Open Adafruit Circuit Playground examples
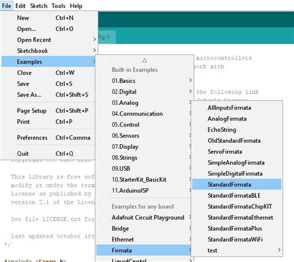Viewport: 294px width, 262px height. (x=144, y=217)
